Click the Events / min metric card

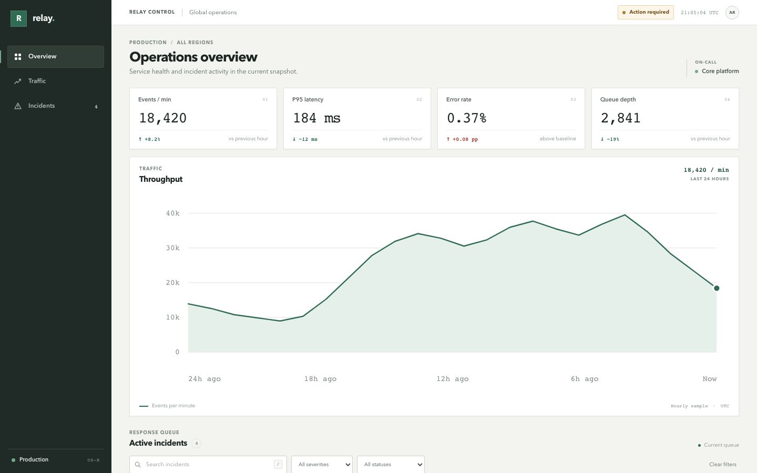(x=203, y=119)
